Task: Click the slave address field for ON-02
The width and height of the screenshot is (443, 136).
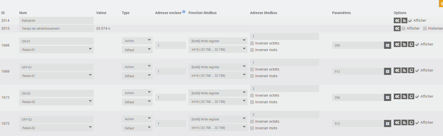Action: tap(170, 97)
